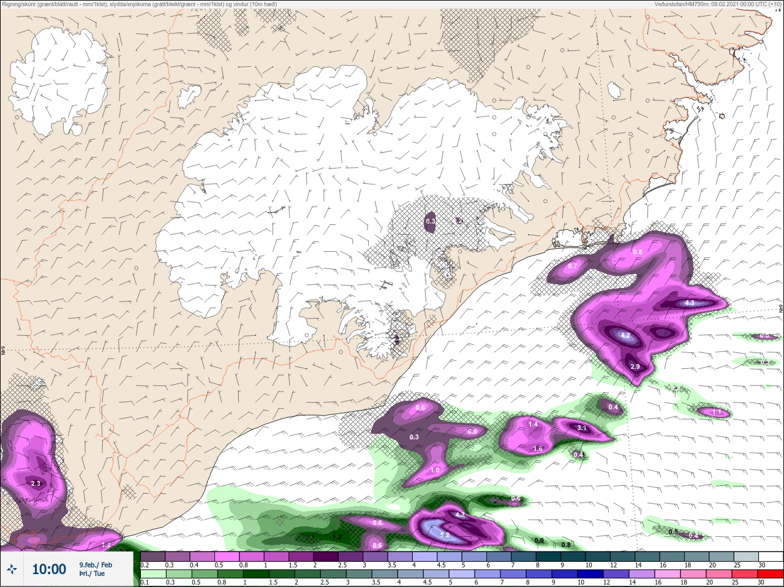Screen dimensions: 784x587
Task: Select bottom-row pink swatch starting at 18
Action: 693,574
